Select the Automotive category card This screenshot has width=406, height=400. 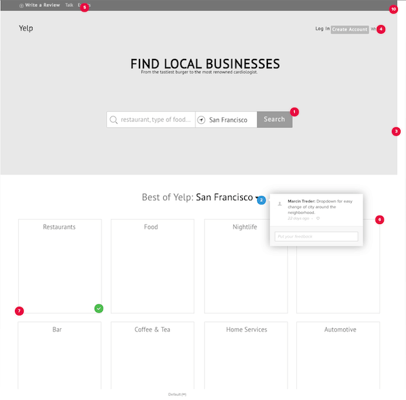pos(338,355)
